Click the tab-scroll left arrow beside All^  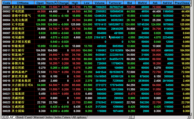(x=3, y=117)
